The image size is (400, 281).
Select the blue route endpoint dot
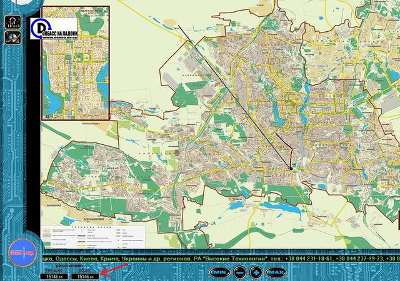291,167
